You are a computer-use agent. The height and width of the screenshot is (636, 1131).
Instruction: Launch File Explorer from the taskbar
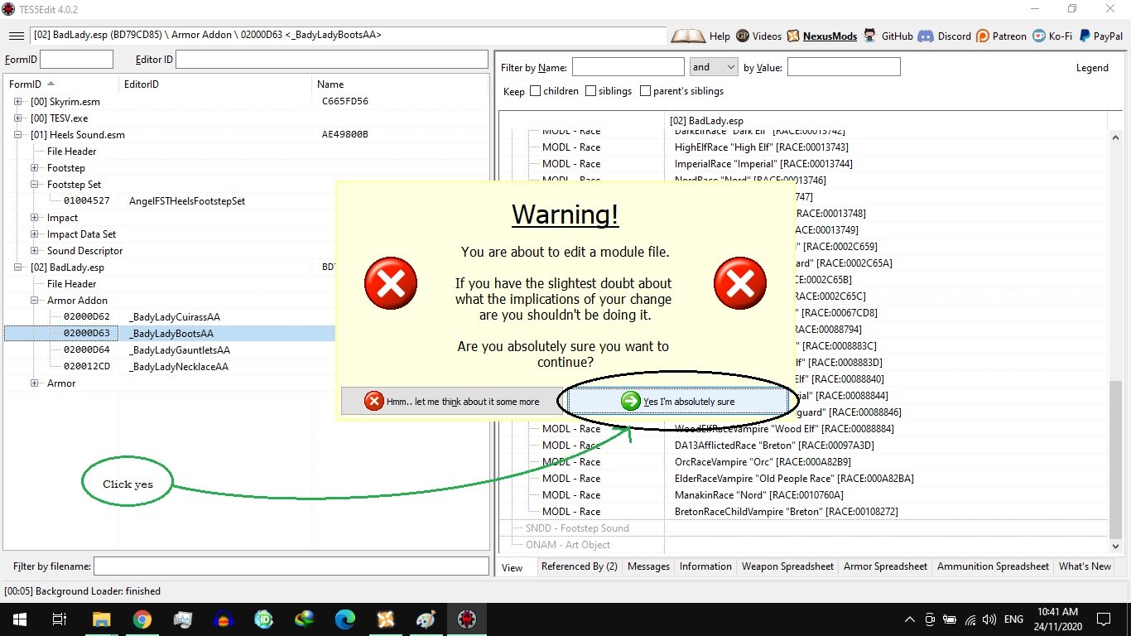101,619
